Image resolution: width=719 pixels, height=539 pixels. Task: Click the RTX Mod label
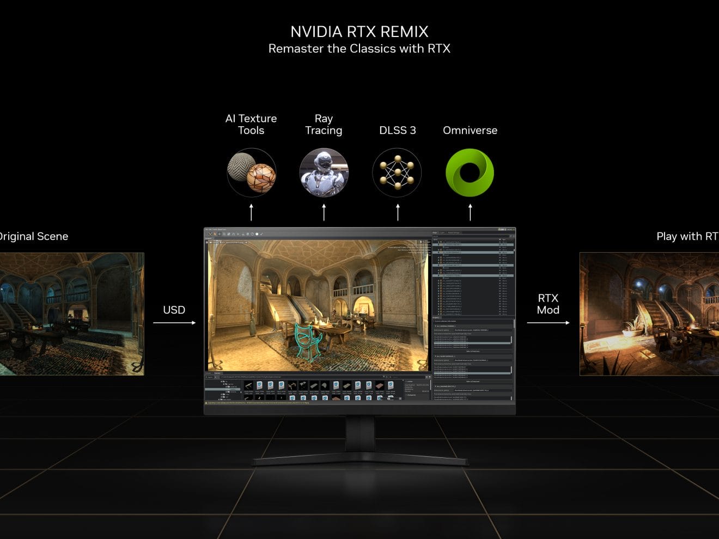[x=548, y=304]
